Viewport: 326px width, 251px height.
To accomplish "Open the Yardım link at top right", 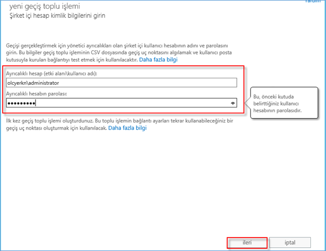I will point(313,1).
